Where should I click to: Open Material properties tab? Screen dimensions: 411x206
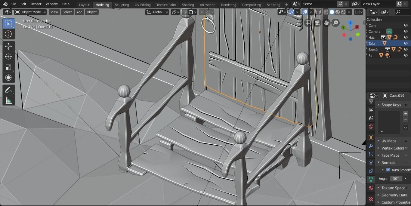(x=371, y=188)
